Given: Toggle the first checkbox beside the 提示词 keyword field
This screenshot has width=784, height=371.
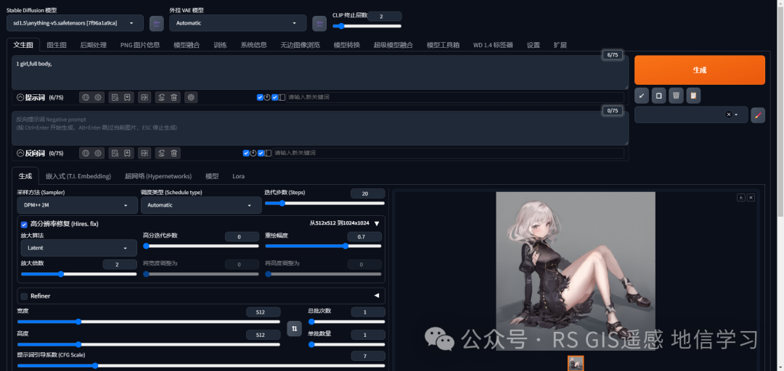Looking at the screenshot, I should tap(260, 97).
